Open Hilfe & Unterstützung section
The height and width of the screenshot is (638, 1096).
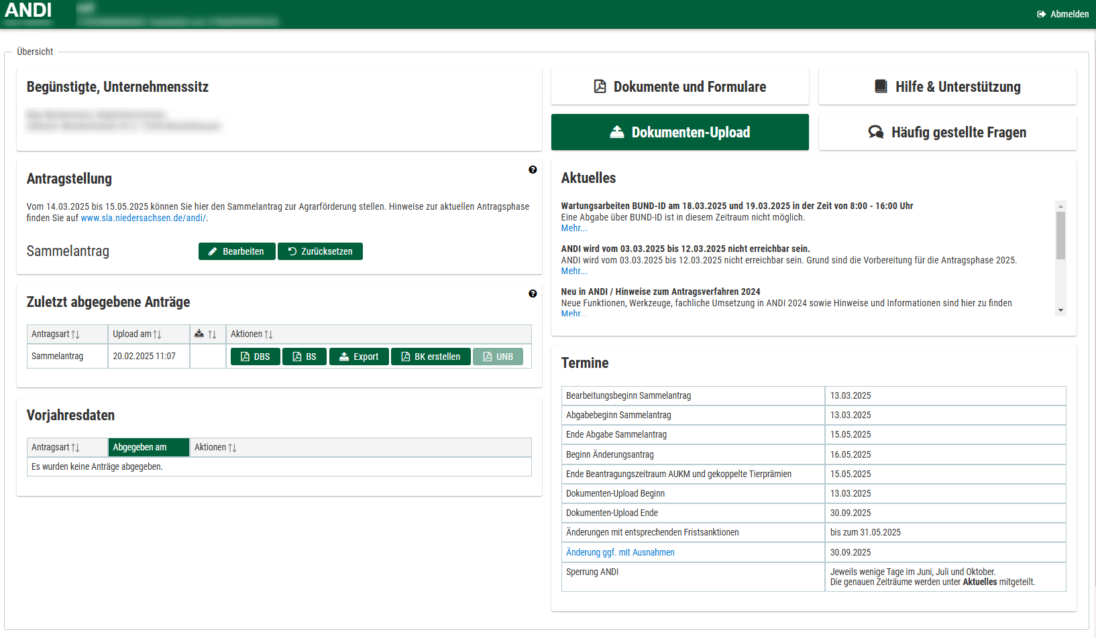tap(947, 86)
